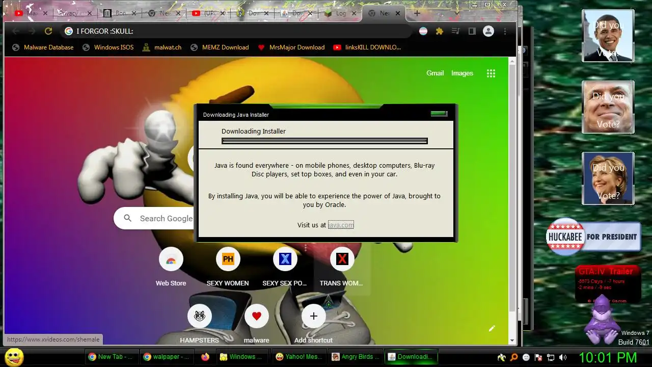Click the Images link
Viewport: 652px width, 367px height.
pyautogui.click(x=462, y=73)
